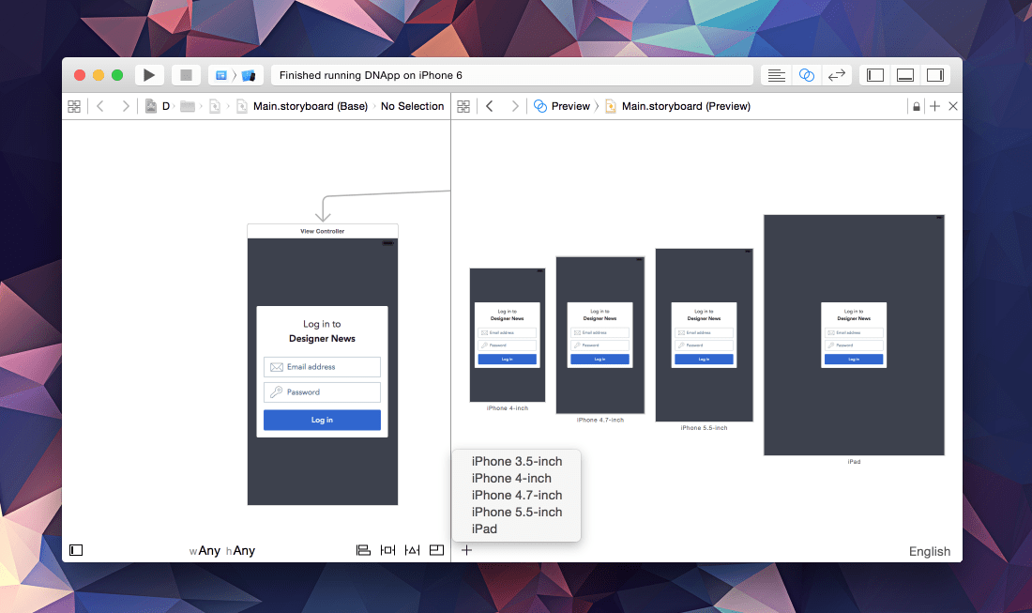Open the Main.storyboard (Base) breadcrumb
Image resolution: width=1032 pixels, height=613 pixels.
[x=303, y=106]
